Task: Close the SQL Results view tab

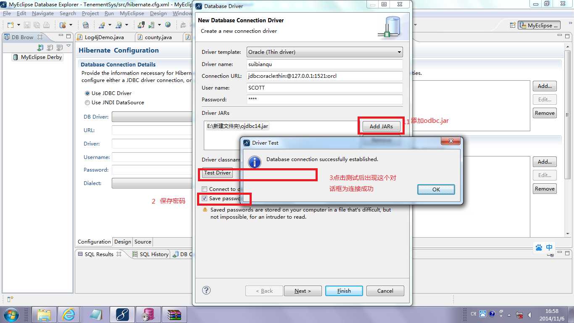Action: coord(119,254)
